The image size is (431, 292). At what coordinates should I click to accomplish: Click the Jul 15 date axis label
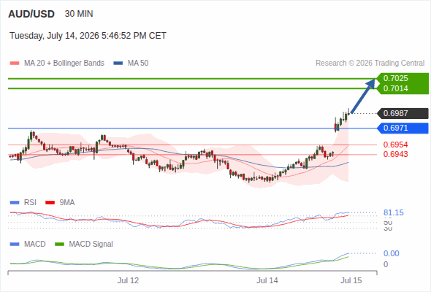pyautogui.click(x=351, y=280)
